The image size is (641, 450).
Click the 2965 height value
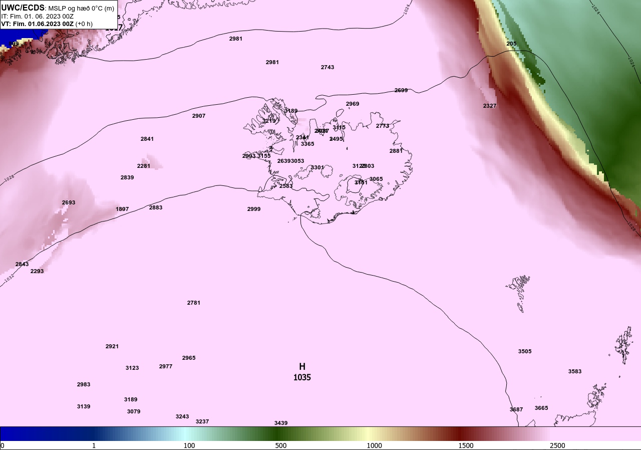(x=189, y=358)
